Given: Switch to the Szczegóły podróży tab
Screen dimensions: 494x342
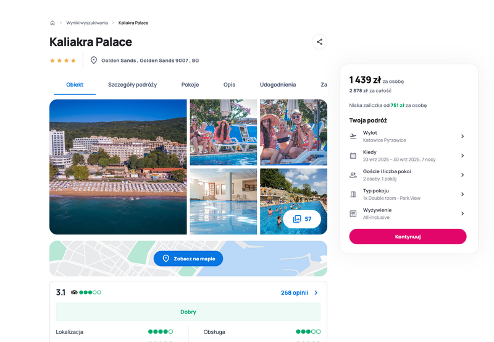Looking at the screenshot, I should point(132,85).
